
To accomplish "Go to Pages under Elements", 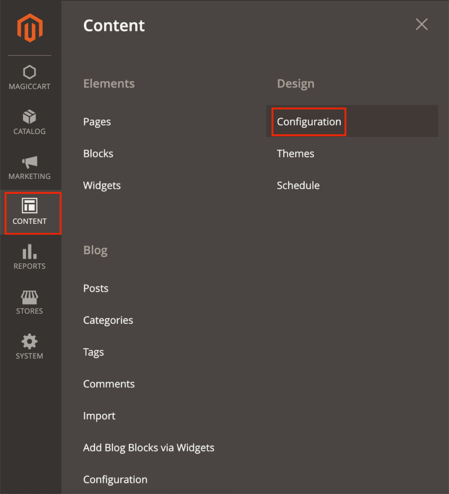I will click(97, 122).
